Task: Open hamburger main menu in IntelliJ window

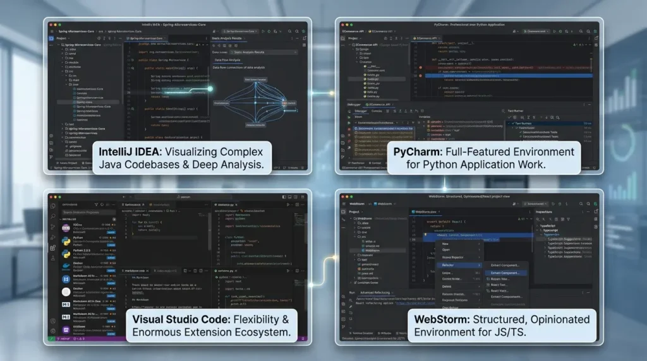Action: point(52,32)
